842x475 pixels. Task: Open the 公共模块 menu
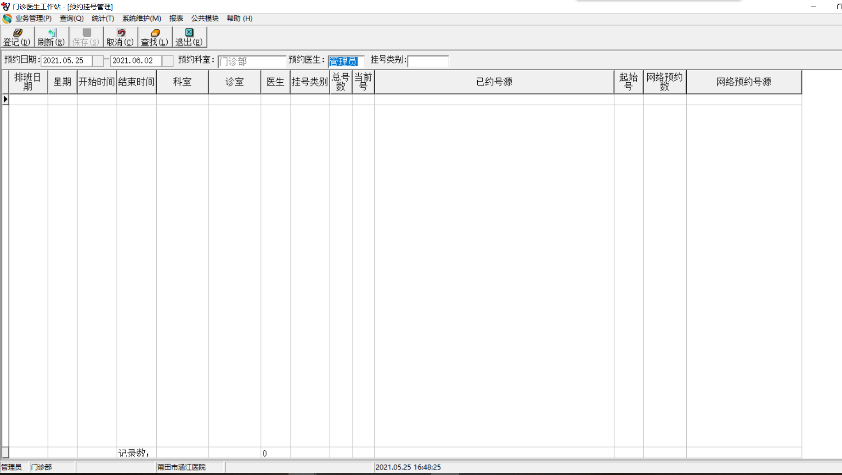(205, 18)
